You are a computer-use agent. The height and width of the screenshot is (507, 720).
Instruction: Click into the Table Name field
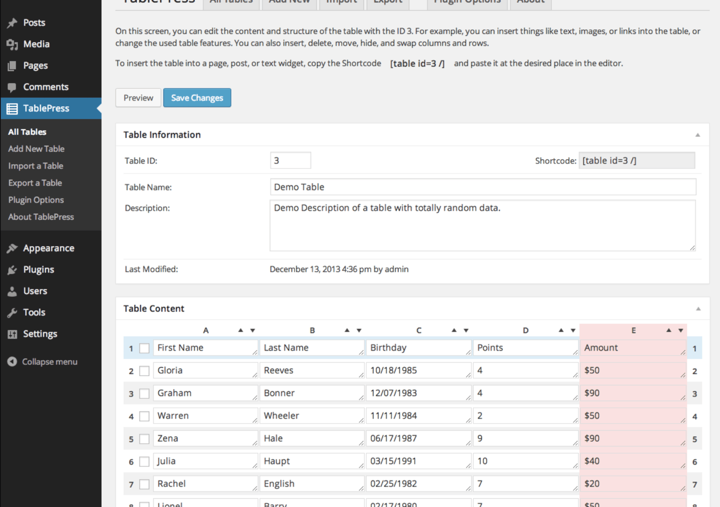click(482, 187)
